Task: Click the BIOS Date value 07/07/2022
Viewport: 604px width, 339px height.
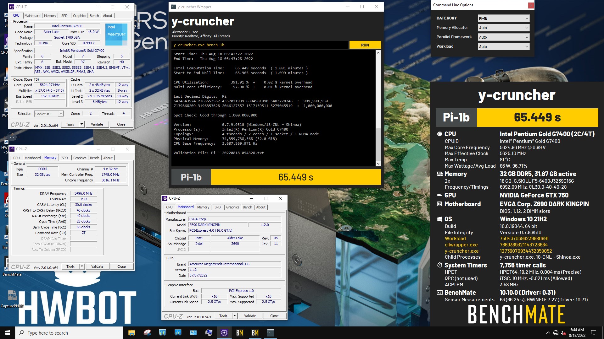Action: click(235, 276)
